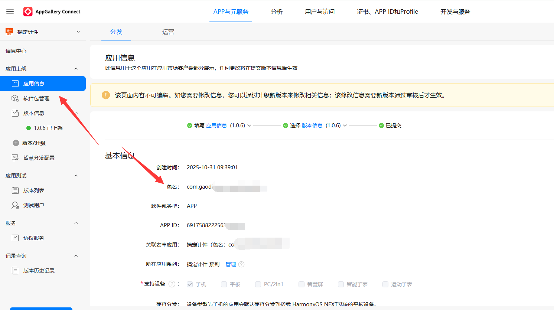
Task: Click the plus icon next to 版本/升级
Action: [x=16, y=143]
